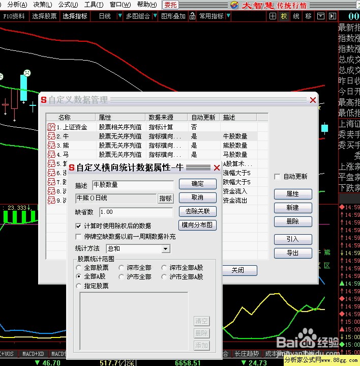Click the smiley face marker on candlestick
The height and width of the screenshot is (366, 360).
coord(27,73)
